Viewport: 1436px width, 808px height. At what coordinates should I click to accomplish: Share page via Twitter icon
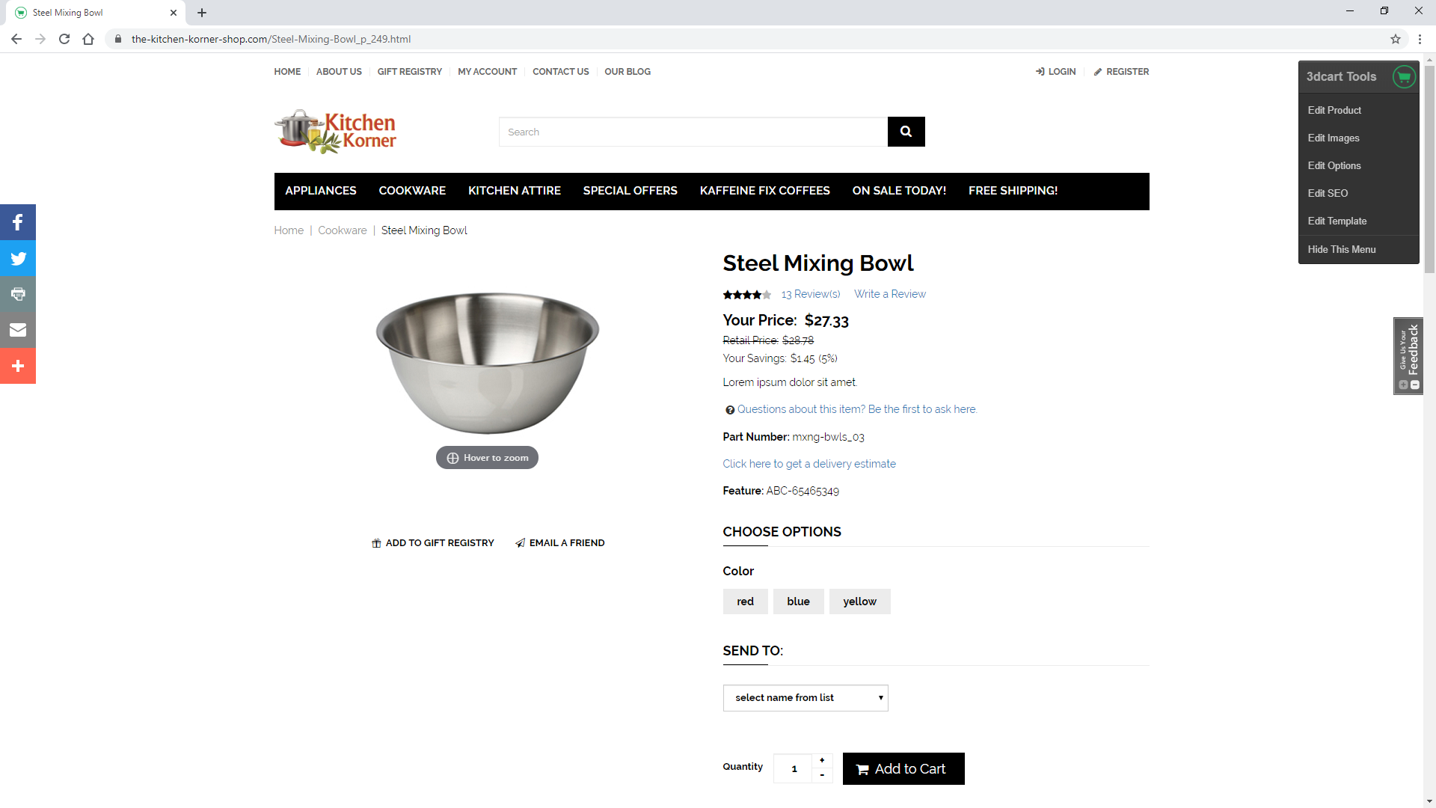click(18, 258)
